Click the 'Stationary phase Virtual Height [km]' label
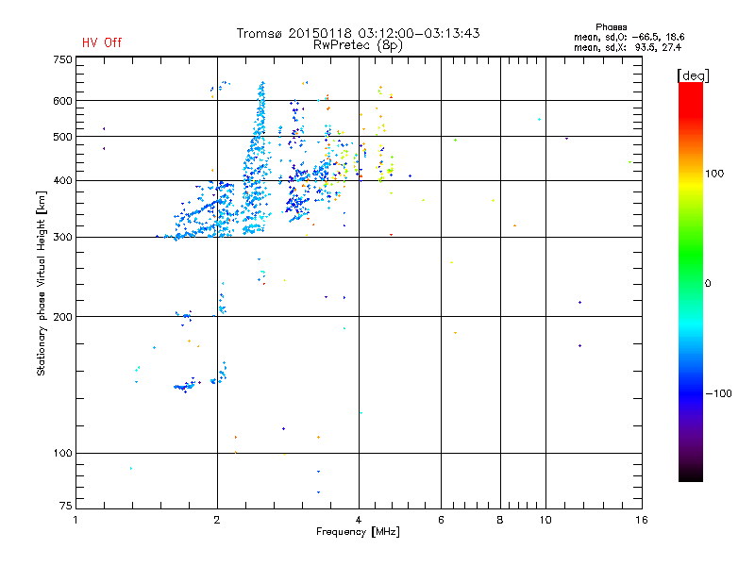Viewport: 755px width, 566px height. [42, 284]
